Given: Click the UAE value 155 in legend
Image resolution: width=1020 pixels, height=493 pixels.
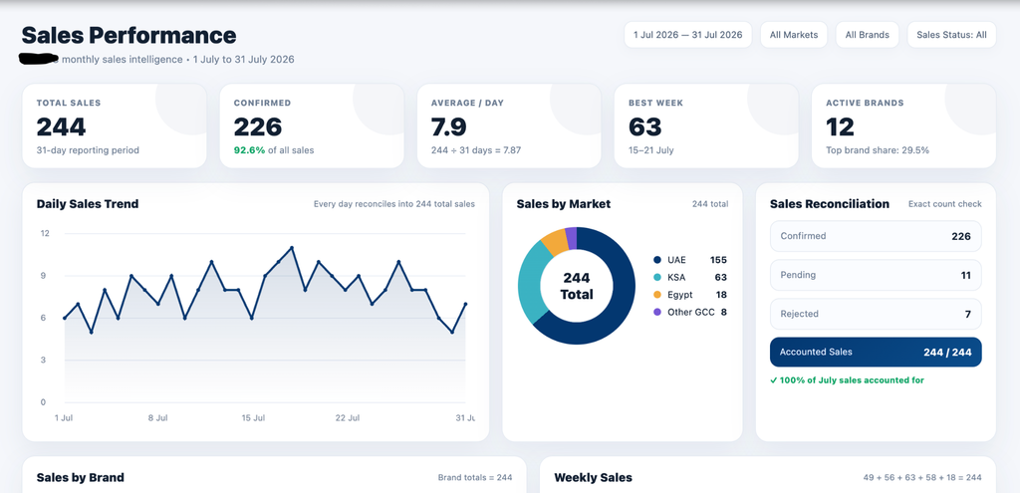Looking at the screenshot, I should coord(718,260).
